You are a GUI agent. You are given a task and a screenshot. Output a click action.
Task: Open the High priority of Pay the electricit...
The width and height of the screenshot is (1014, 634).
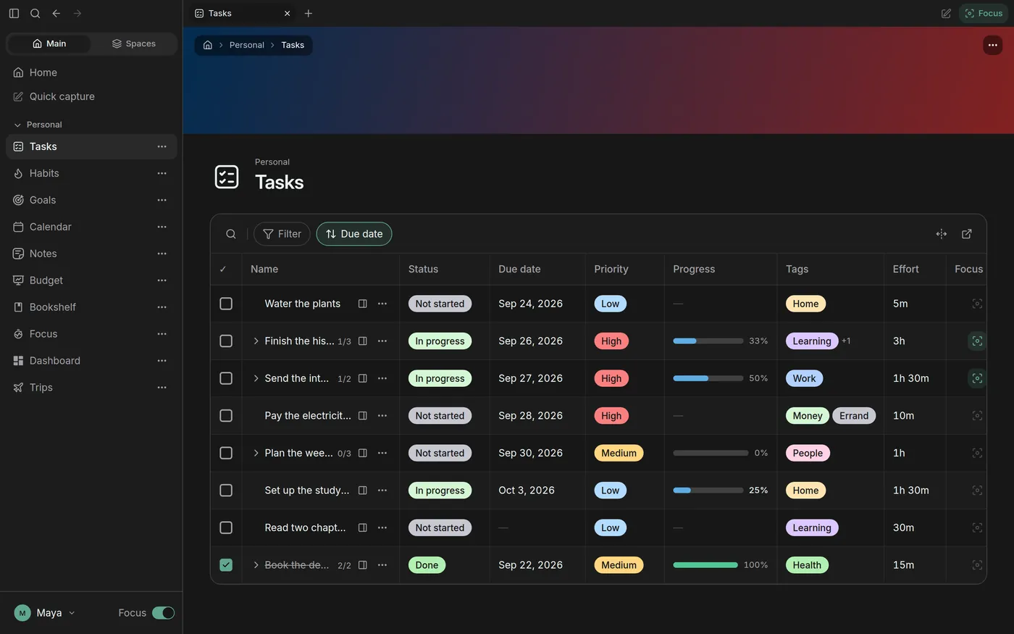point(611,416)
